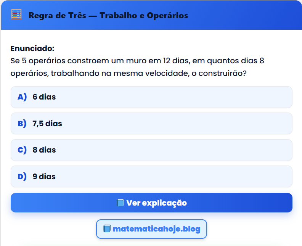
Task: Click the letter B) option marker
Action: (x=22, y=124)
